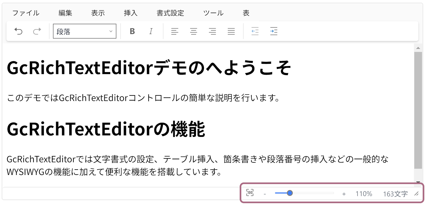Open the ツール menu
Image resolution: width=426 pixels, height=206 pixels.
point(213,13)
